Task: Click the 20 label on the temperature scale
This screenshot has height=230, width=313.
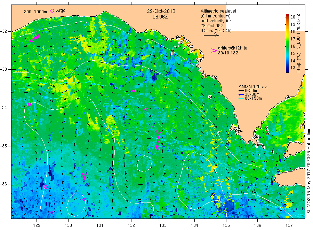Action: [x=292, y=17]
